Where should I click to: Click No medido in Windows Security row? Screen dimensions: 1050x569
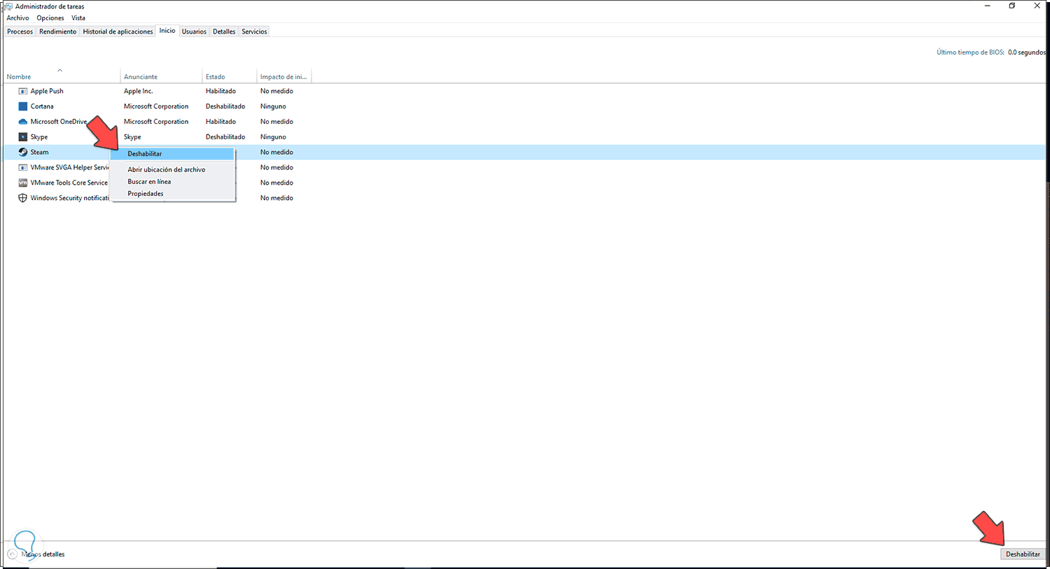(276, 198)
